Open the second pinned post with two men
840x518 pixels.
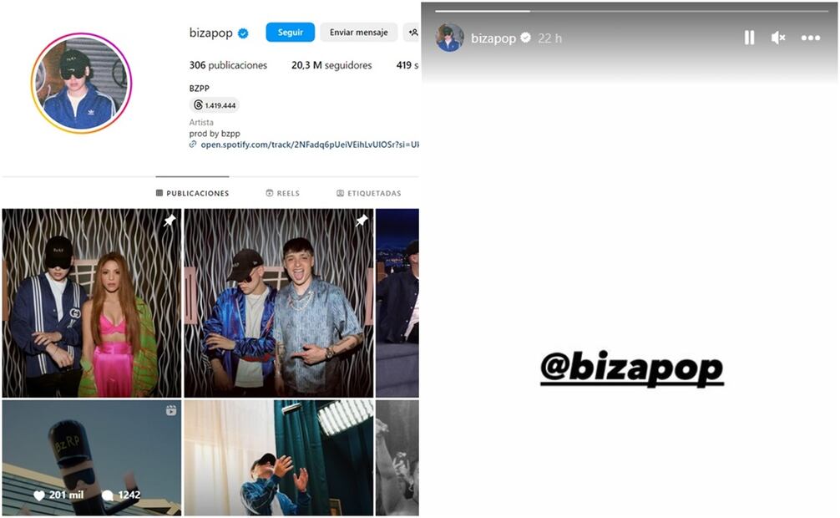[279, 303]
